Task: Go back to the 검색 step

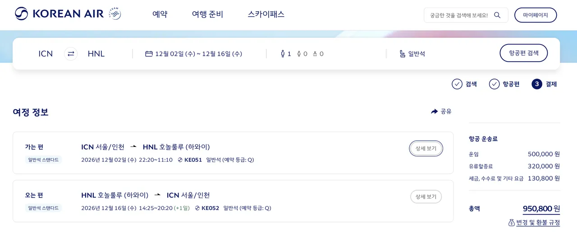Action: coord(464,84)
